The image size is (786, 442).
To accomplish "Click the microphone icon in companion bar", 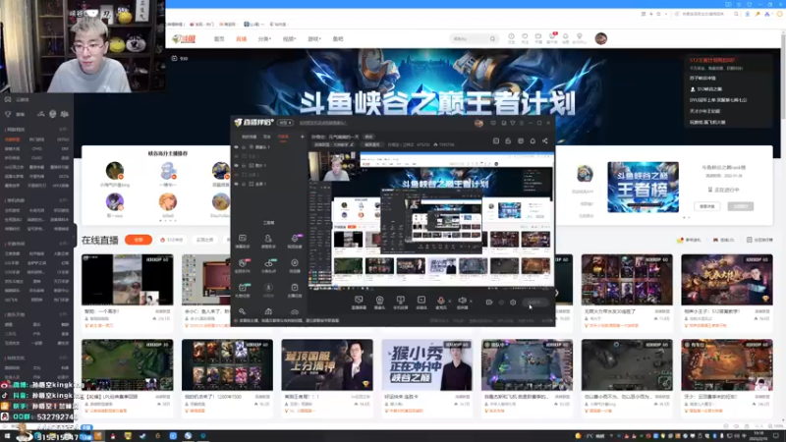I will tap(440, 301).
